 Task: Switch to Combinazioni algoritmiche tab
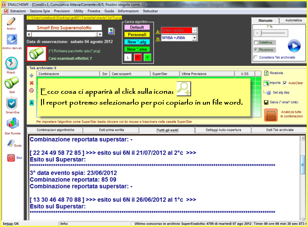[x=55, y=130]
